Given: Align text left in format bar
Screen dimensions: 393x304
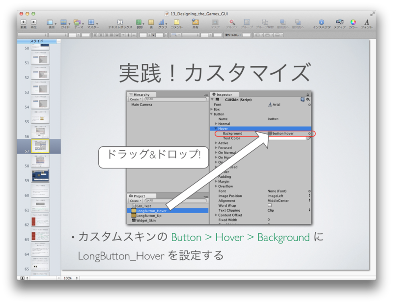Looking at the screenshot, I should point(95,35).
